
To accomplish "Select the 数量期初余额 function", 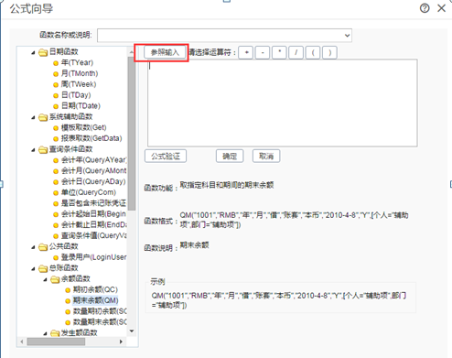I will pyautogui.click(x=100, y=311).
